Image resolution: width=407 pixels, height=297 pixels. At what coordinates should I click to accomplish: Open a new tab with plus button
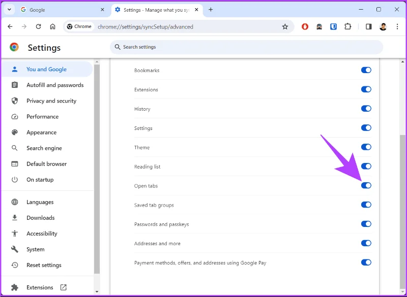(x=211, y=10)
